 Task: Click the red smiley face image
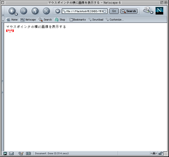10,31
